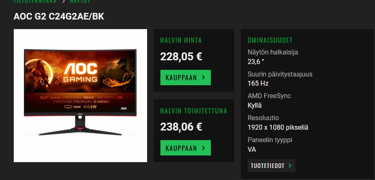This screenshot has width=375, height=180.
Task: Click the arrow icon on the Halvin hinta Kauppaan button
Action: coord(203,77)
